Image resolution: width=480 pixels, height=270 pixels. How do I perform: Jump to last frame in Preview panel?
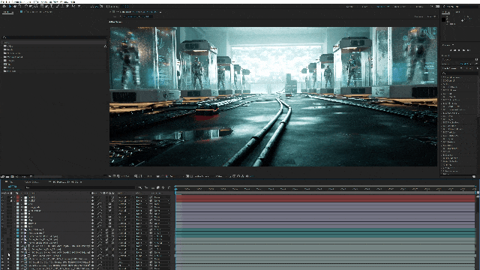[468, 50]
